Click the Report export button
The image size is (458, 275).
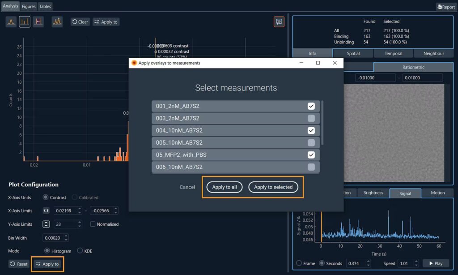(445, 7)
